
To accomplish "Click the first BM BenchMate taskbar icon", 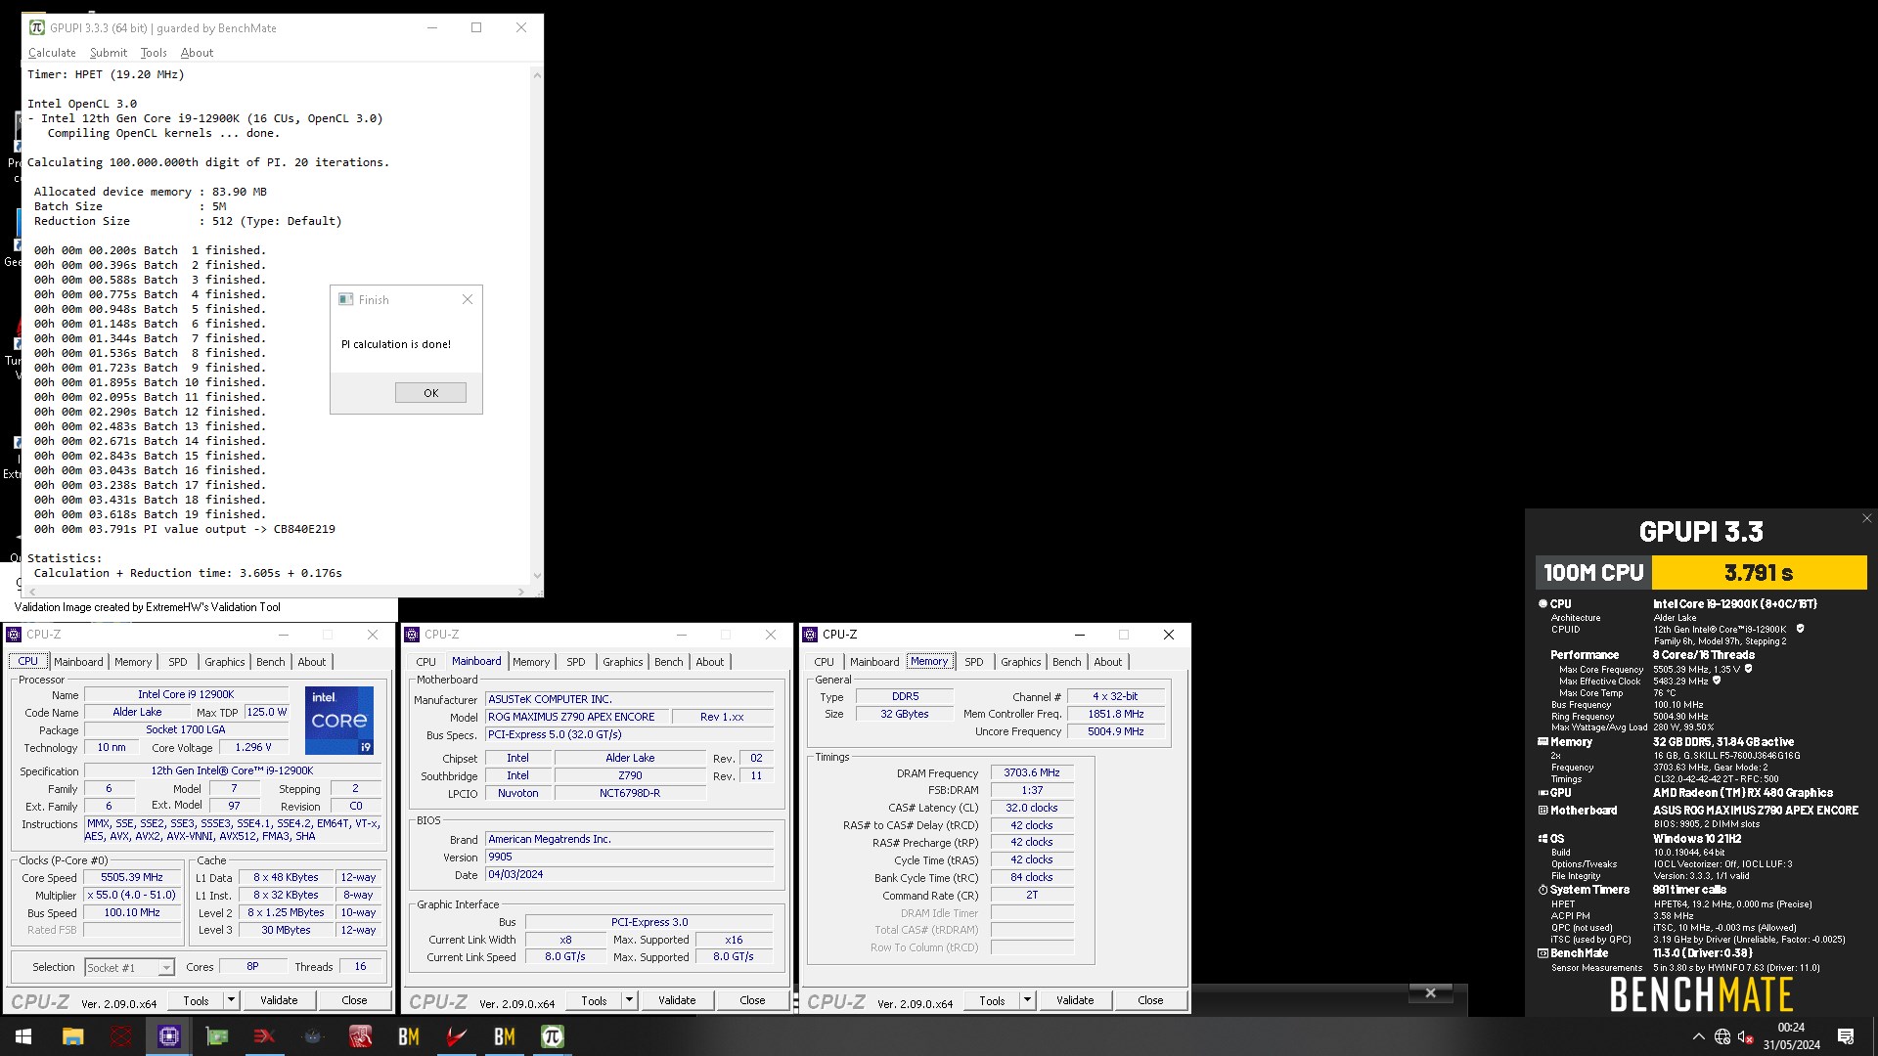I will click(x=409, y=1036).
